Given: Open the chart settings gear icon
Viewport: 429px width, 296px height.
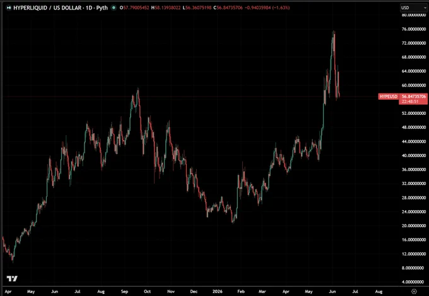Looking at the screenshot, I should (414, 292).
